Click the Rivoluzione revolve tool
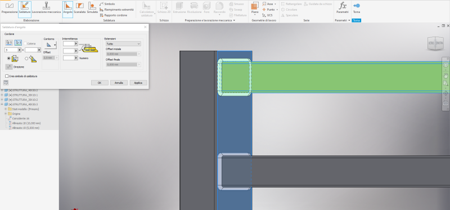This screenshot has height=210, width=450. (194, 8)
